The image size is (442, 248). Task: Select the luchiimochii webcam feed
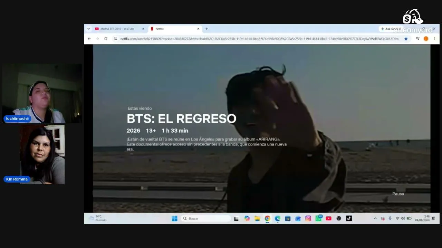pyautogui.click(x=42, y=93)
